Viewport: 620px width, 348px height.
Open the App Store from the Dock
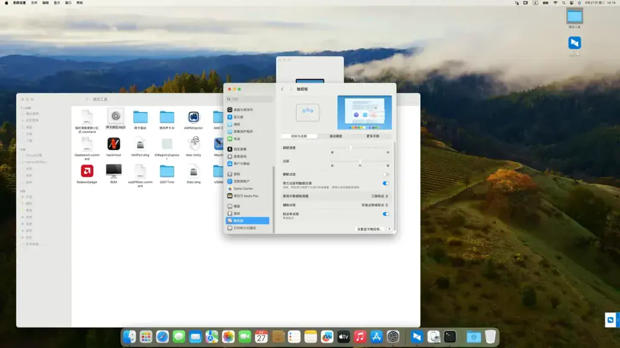pyautogui.click(x=377, y=337)
